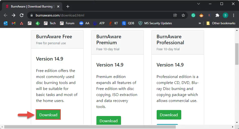The height and width of the screenshot is (129, 239).
Task: Open the Outlook bookmark icon
Action: tap(6, 23)
